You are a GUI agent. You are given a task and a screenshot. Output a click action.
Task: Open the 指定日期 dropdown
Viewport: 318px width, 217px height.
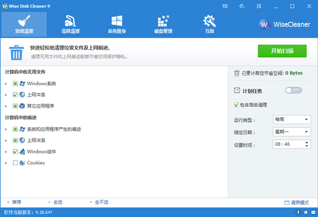pyautogui.click(x=292, y=132)
